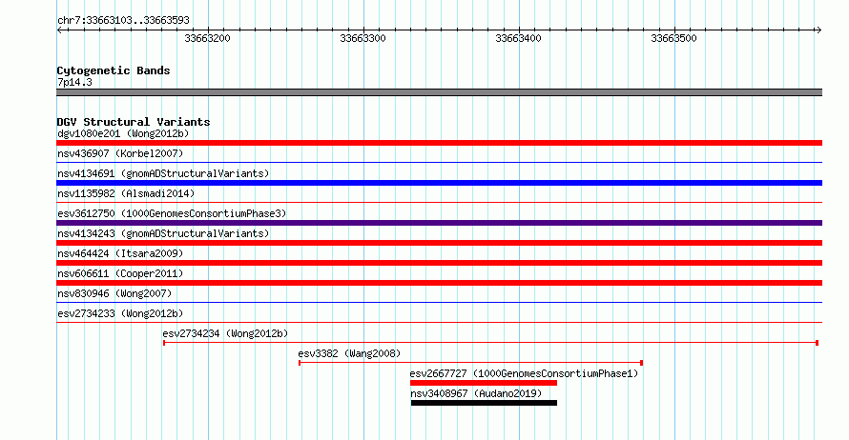Select the blue nsv4134691 variant bar

[x=439, y=183]
